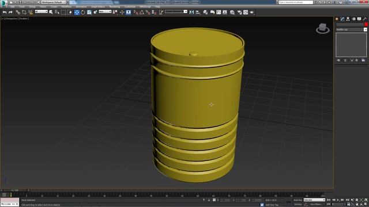
Task: Open the Workspace Default dropdown
Action: tap(54, 2)
